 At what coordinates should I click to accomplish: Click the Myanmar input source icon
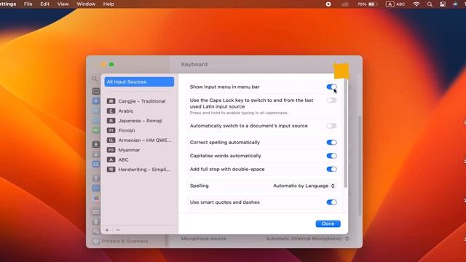tap(111, 150)
